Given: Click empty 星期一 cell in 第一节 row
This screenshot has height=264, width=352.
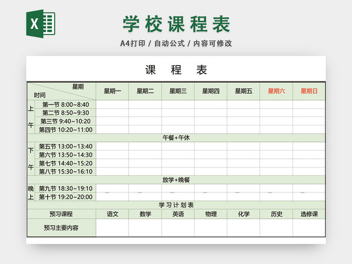Looking at the screenshot, I should click(112, 105).
